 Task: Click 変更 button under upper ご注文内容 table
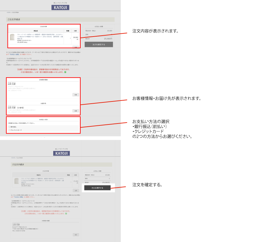(x=76, y=47)
